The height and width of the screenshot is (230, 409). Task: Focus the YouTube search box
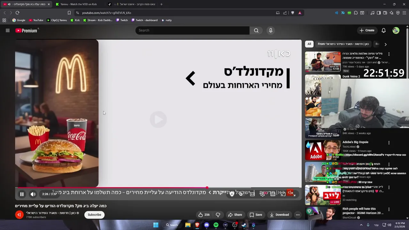(192, 30)
